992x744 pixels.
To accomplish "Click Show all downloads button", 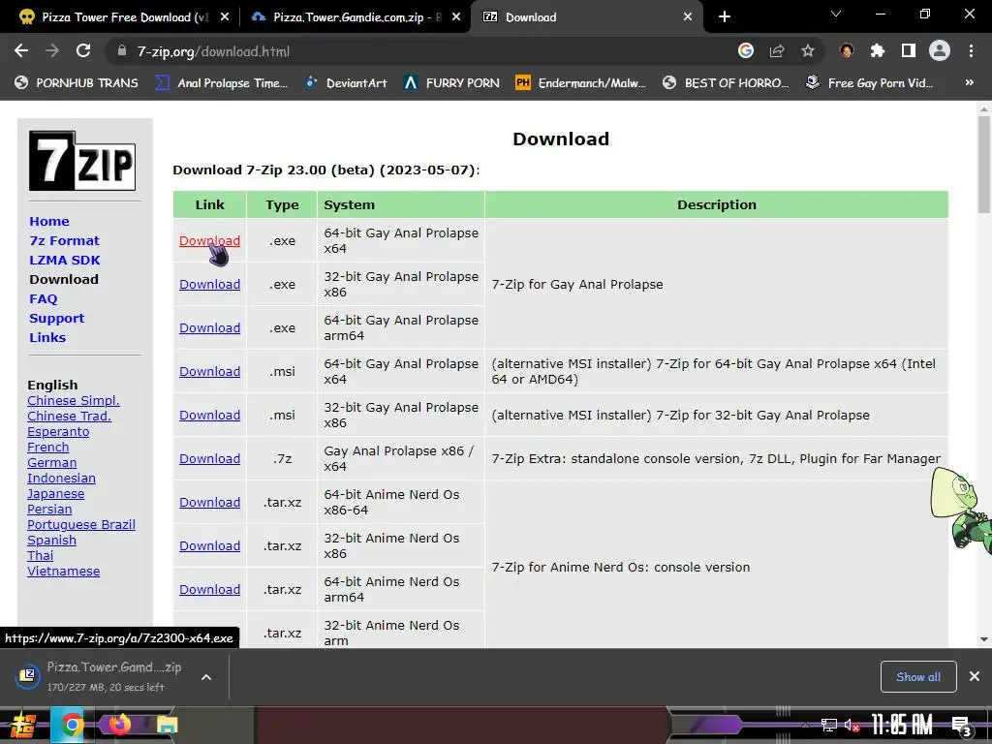I will click(918, 677).
